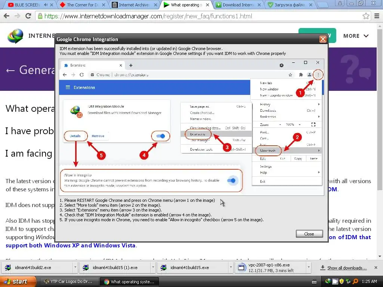Open a new browser tab
The height and width of the screenshot is (287, 383).
(x=322, y=4)
